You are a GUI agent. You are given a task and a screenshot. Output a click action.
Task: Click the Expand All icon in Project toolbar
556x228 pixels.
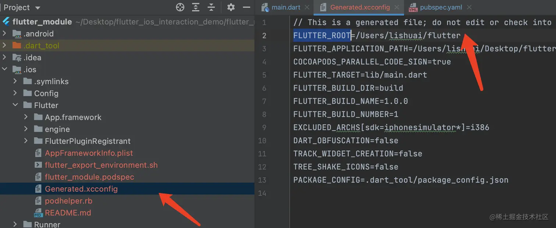[x=196, y=7]
